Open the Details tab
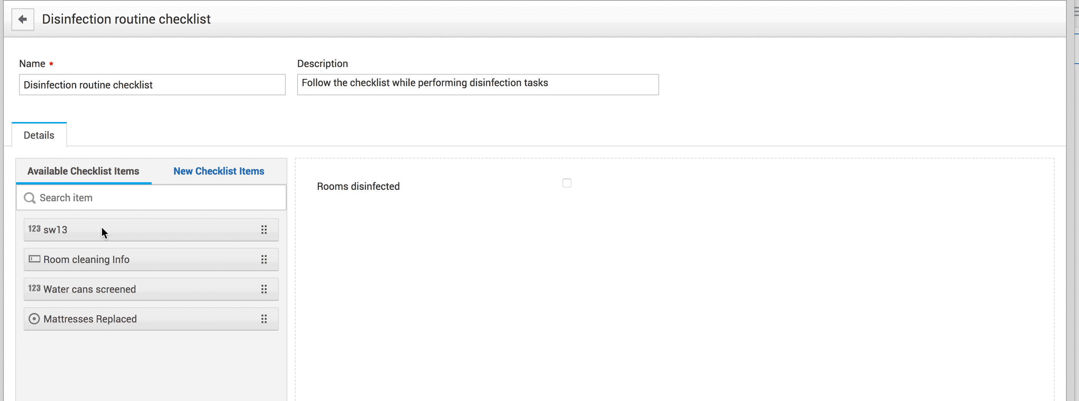The image size is (1079, 401). coord(38,135)
